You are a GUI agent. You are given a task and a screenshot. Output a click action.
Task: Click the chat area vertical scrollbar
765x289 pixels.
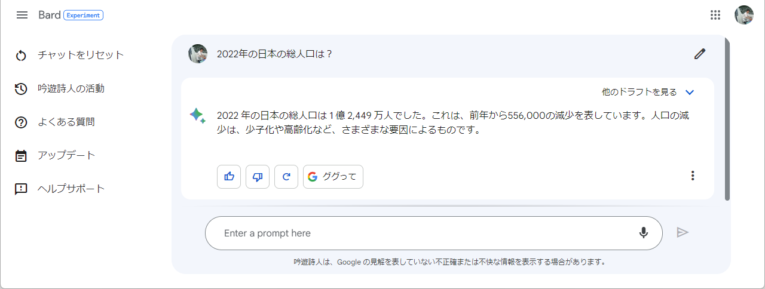coord(727,119)
